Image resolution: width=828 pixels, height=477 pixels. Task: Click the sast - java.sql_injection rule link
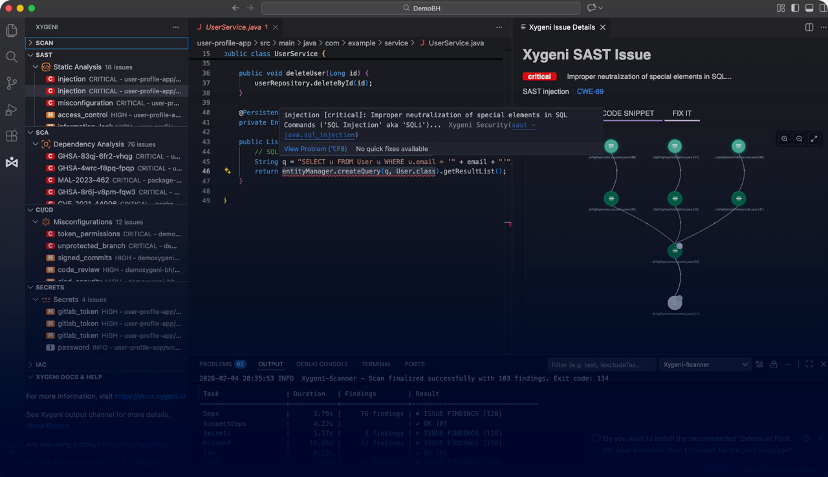click(x=409, y=130)
